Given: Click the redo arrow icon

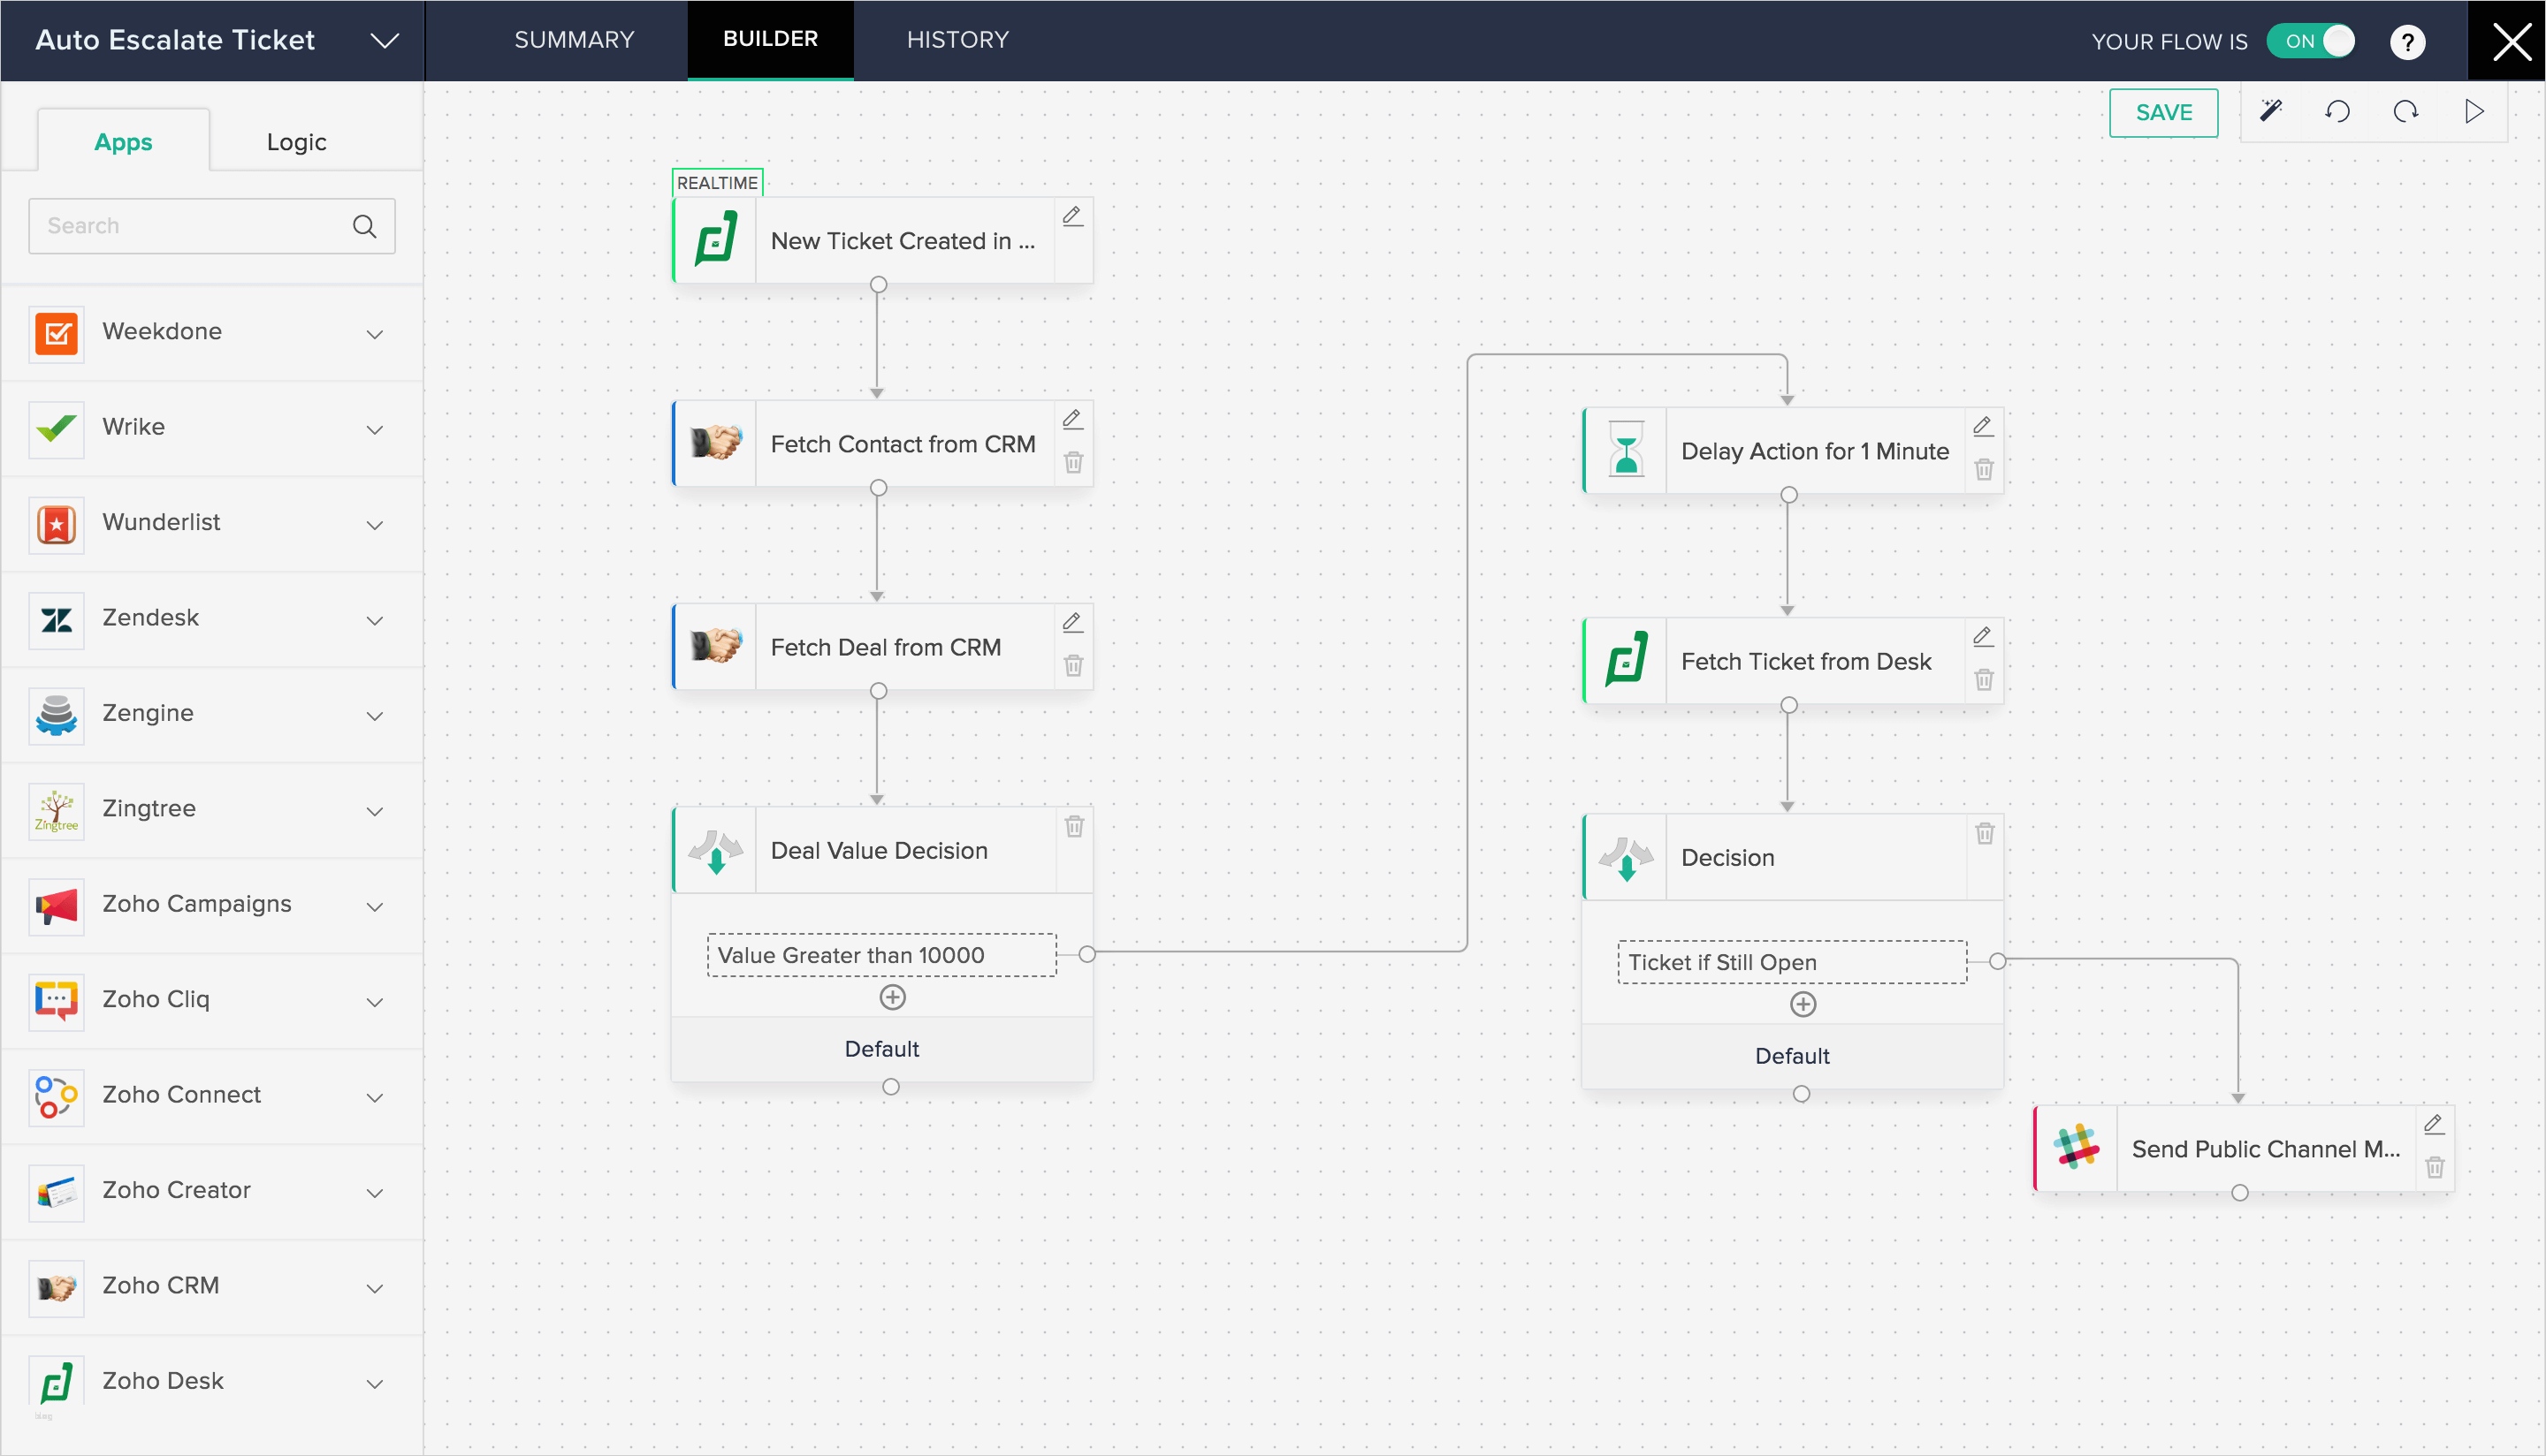Looking at the screenshot, I should tap(2406, 111).
